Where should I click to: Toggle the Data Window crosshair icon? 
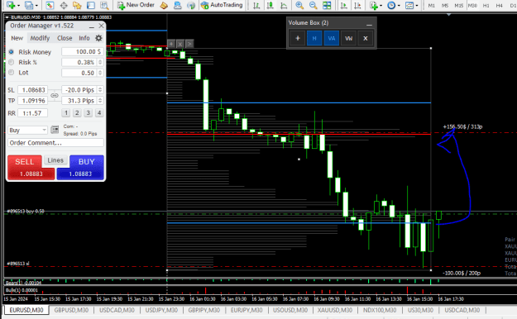[x=64, y=5]
